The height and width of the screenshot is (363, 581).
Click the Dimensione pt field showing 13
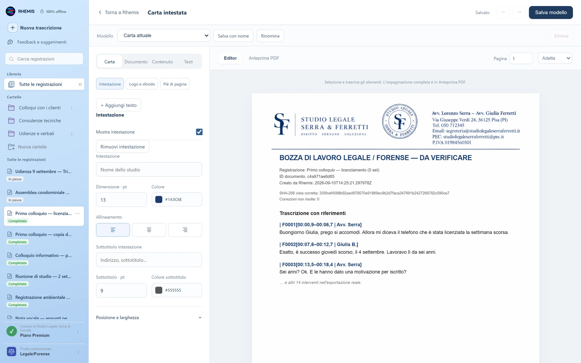point(121,200)
